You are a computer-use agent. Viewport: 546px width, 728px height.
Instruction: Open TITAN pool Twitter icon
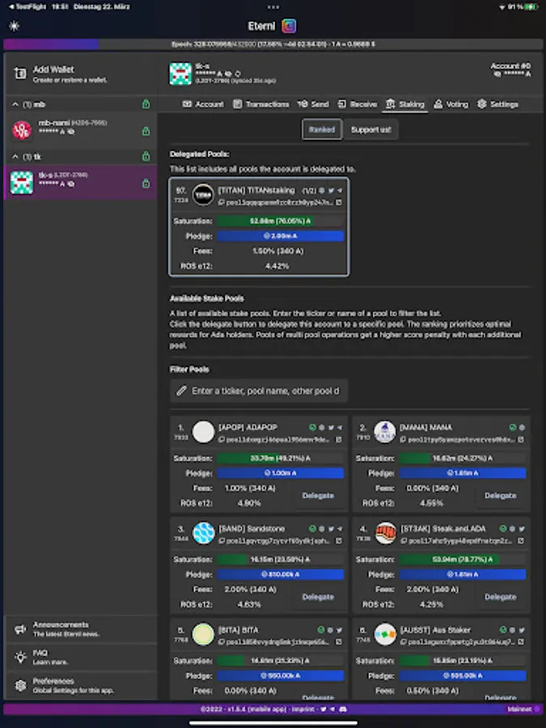coord(332,190)
